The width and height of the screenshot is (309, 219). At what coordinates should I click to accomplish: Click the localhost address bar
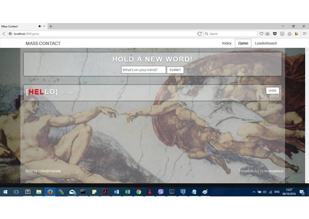[x=102, y=34]
